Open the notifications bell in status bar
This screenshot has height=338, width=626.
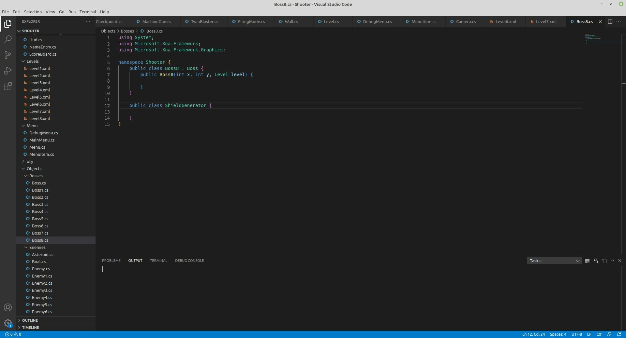pos(619,334)
